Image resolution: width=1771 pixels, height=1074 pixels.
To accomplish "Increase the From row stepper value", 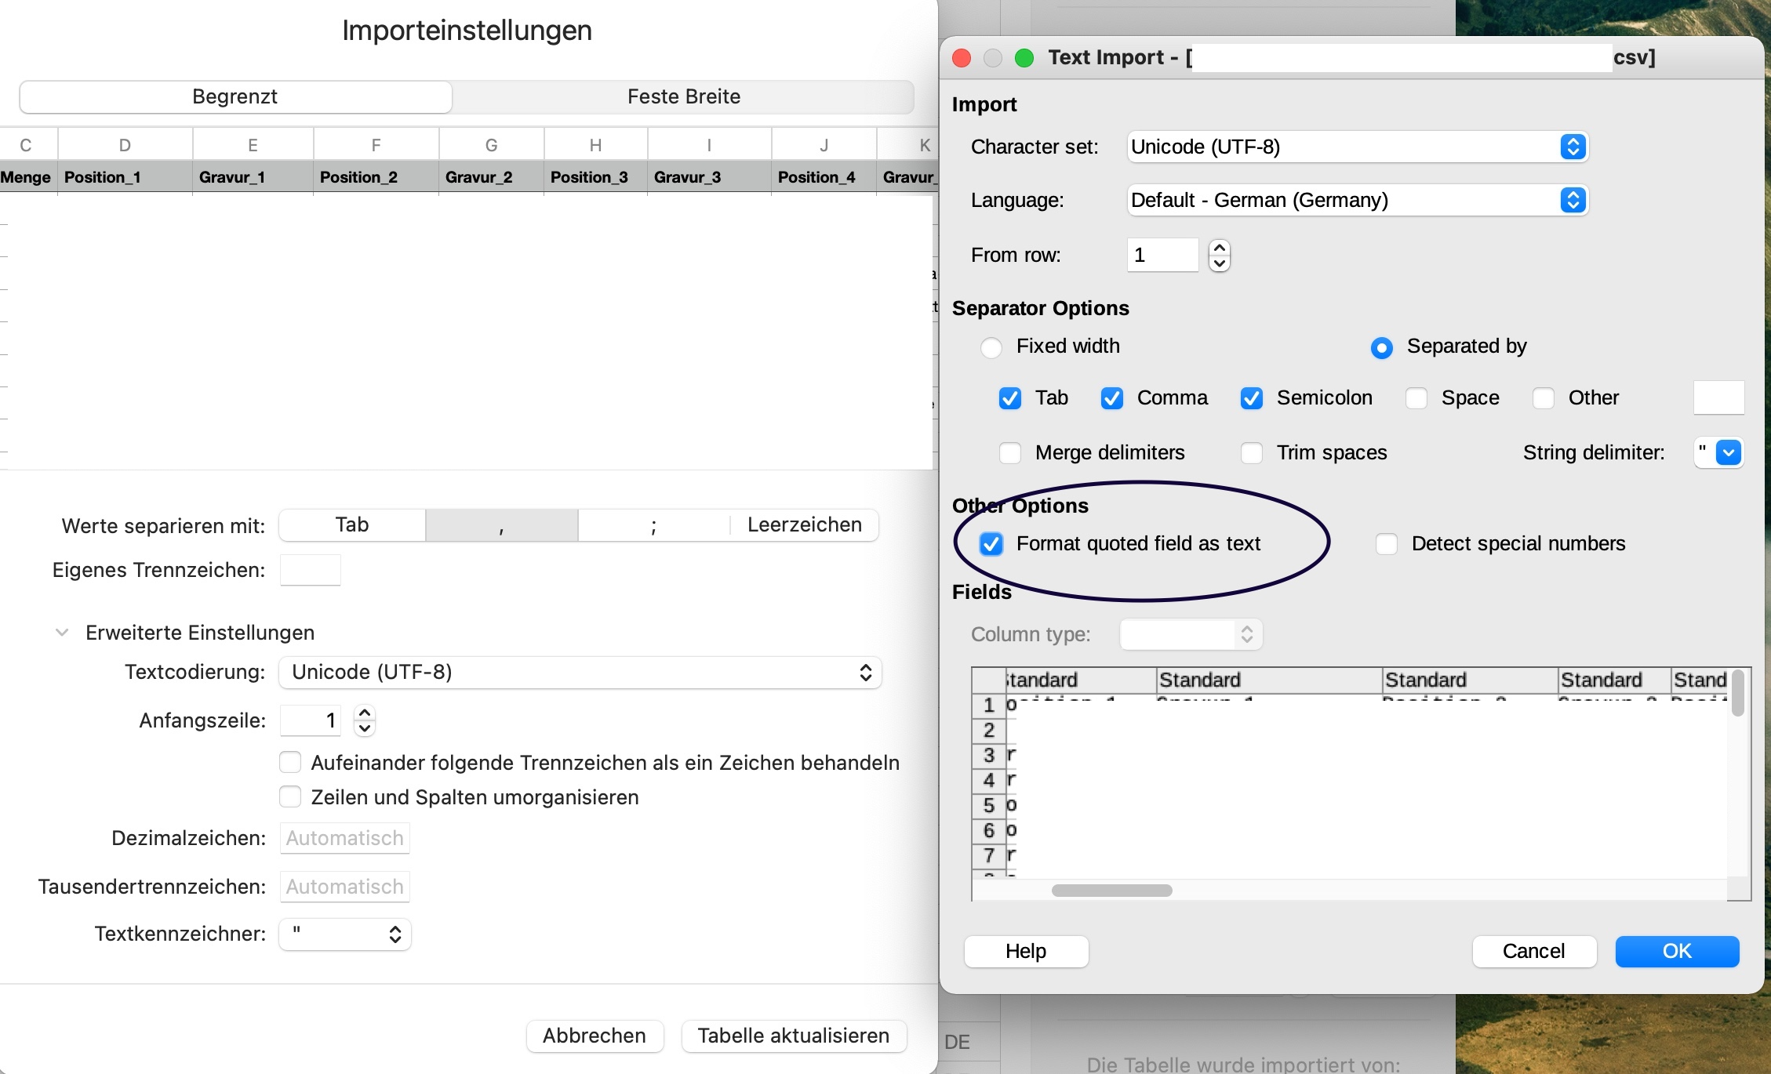I will [1219, 248].
